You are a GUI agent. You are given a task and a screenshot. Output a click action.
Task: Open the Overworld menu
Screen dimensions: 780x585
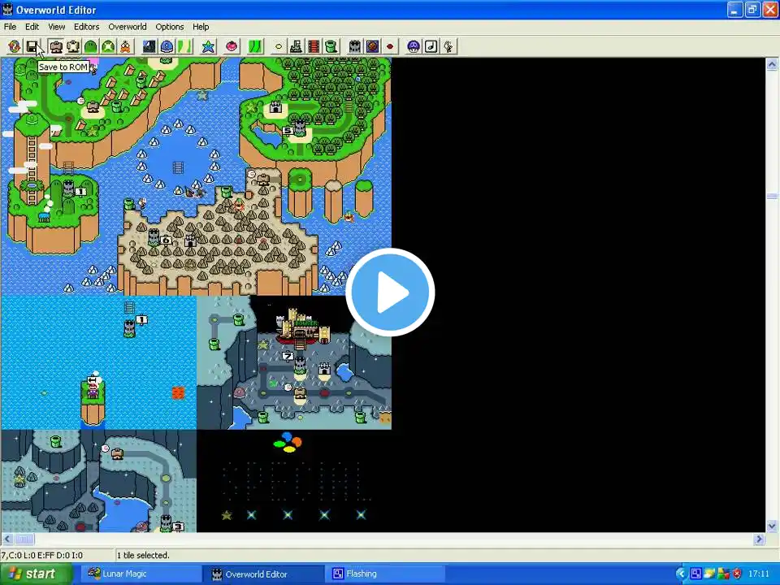pyautogui.click(x=128, y=27)
